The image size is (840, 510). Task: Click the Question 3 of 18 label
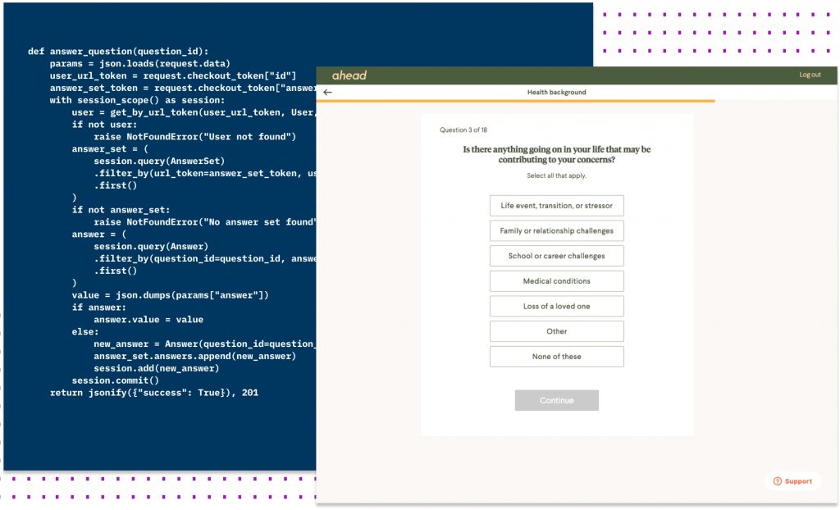[463, 130]
